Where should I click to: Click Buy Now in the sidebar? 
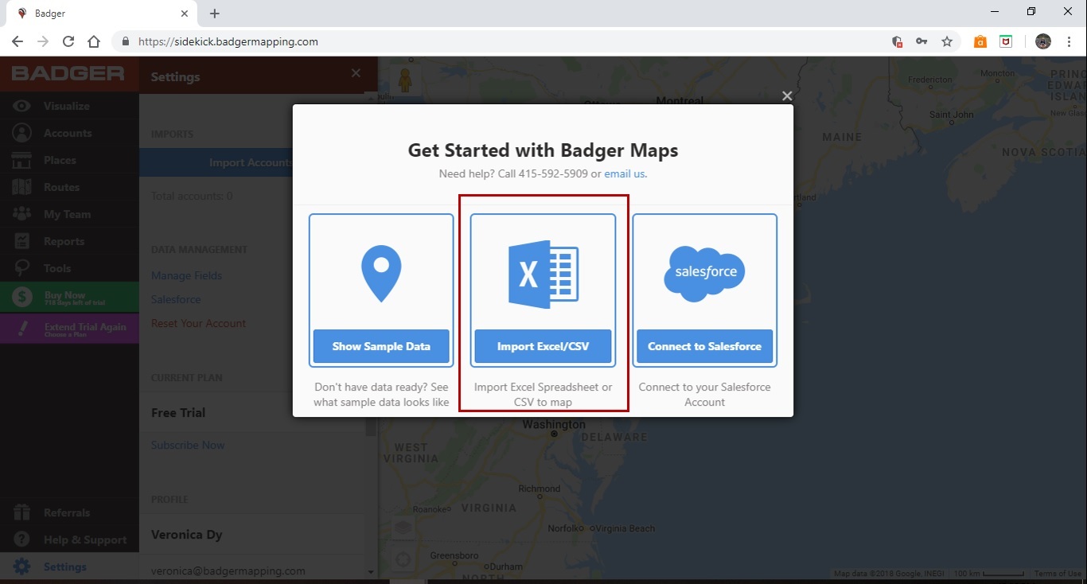[69, 298]
